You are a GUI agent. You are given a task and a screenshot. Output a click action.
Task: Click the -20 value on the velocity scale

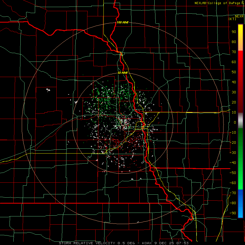[233, 143]
